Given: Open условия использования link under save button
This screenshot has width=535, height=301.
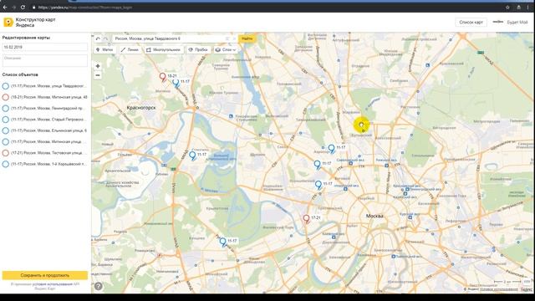Looking at the screenshot, I should tap(53, 284).
